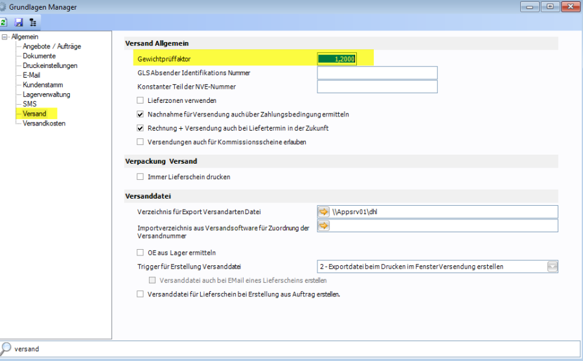Image resolution: width=583 pixels, height=361 pixels.
Task: Click the tree structure toolbar icon
Action: pos(32,22)
